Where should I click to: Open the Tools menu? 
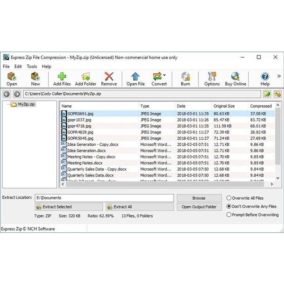32,67
